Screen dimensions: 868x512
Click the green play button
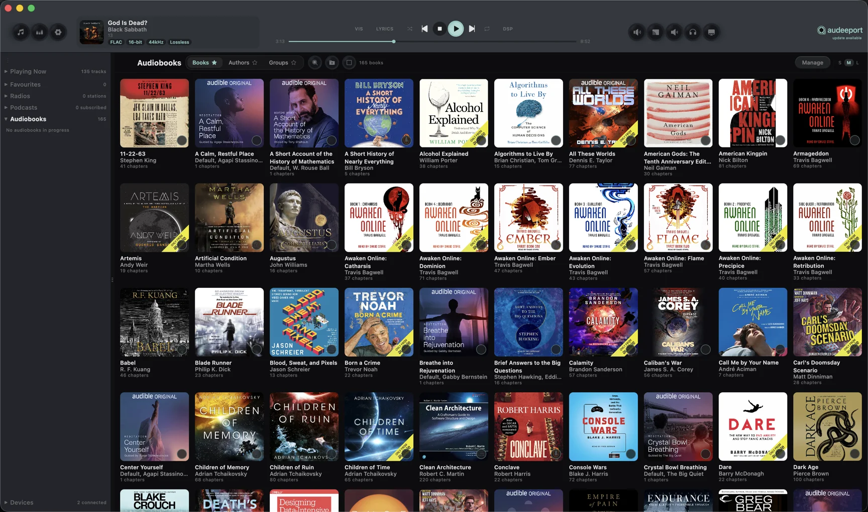coord(456,29)
